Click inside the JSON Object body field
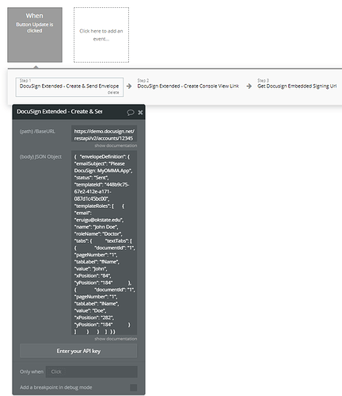 click(104, 243)
